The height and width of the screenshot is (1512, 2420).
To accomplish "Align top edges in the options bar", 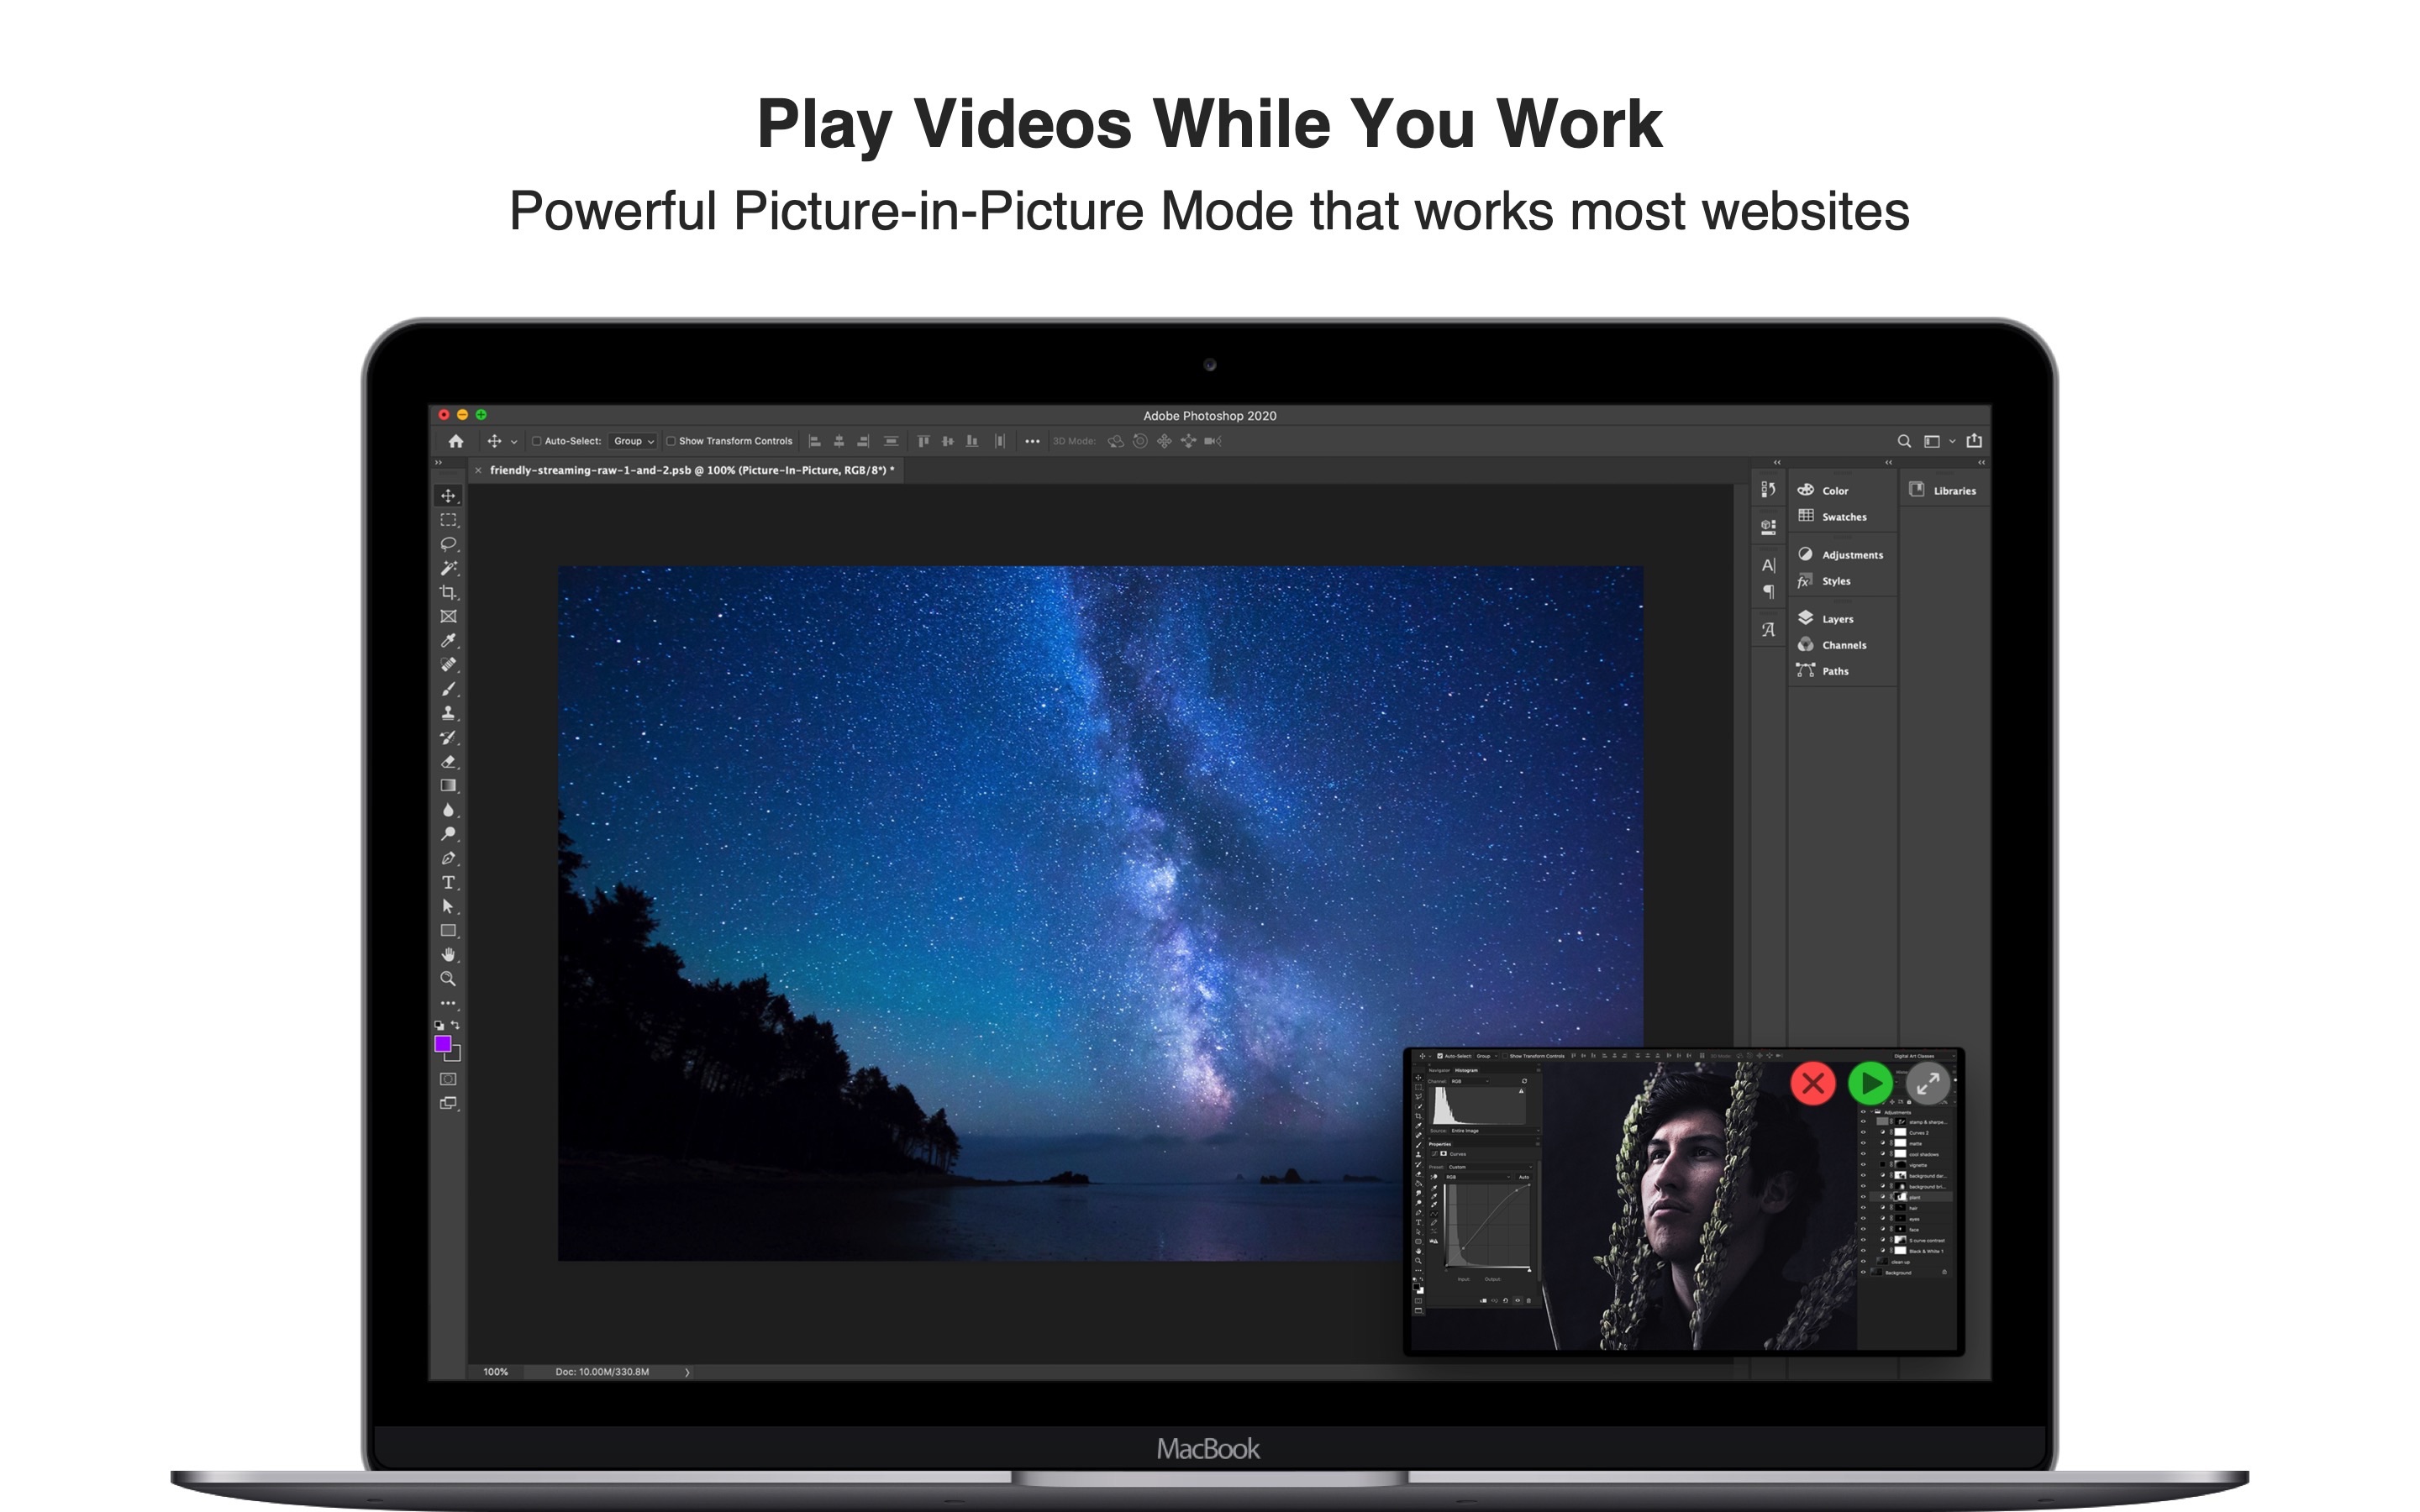I will (923, 441).
